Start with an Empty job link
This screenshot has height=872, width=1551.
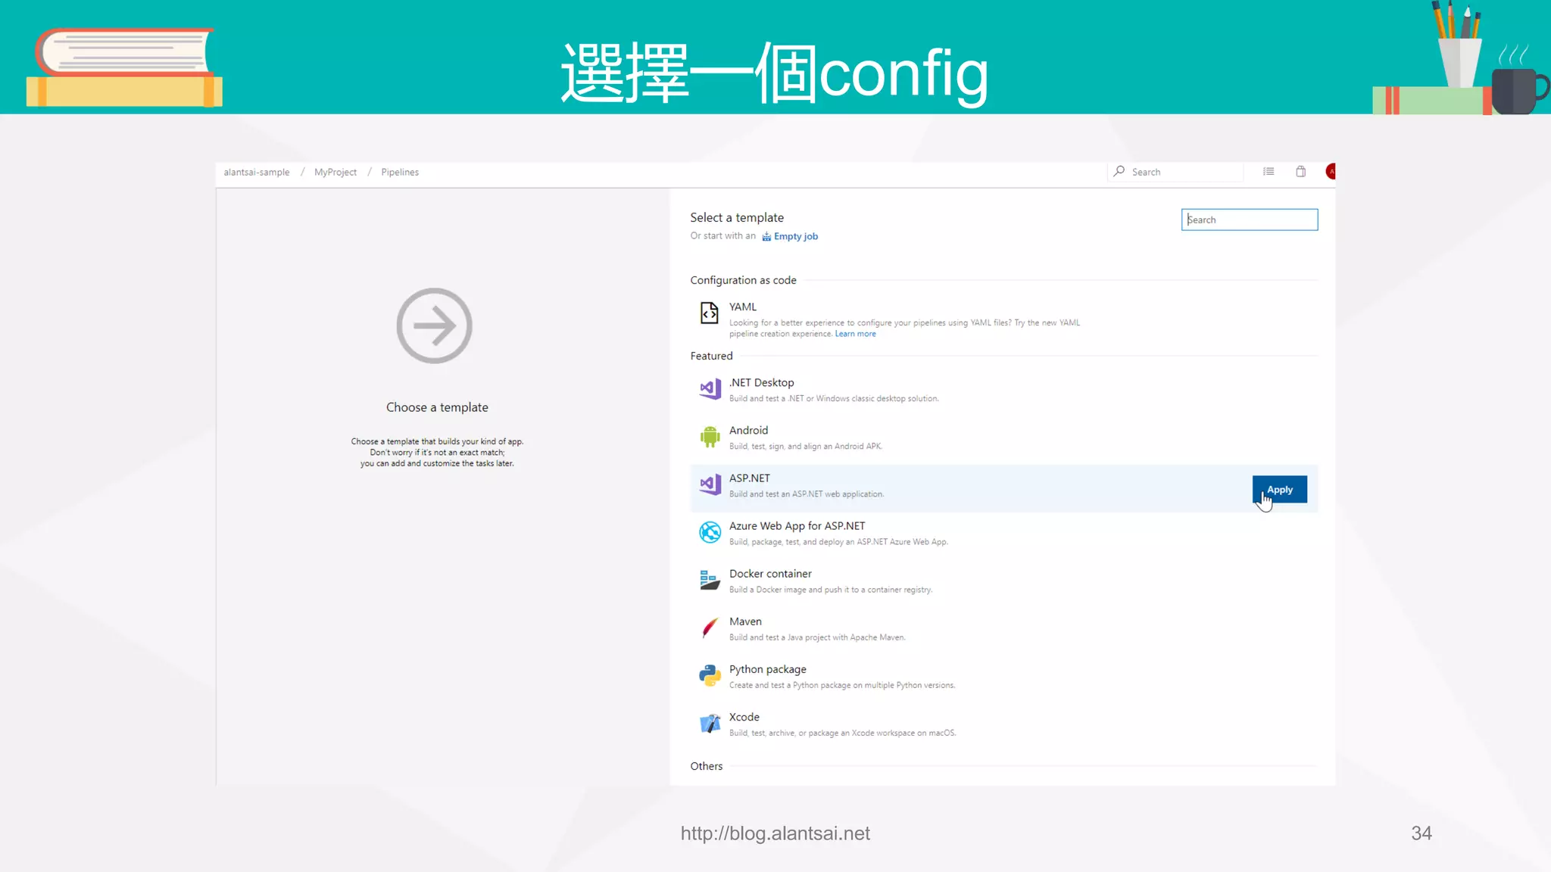click(x=795, y=236)
